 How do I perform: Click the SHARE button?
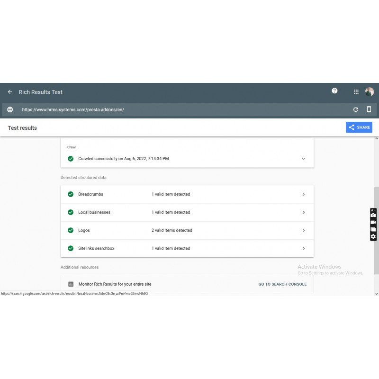click(x=359, y=127)
